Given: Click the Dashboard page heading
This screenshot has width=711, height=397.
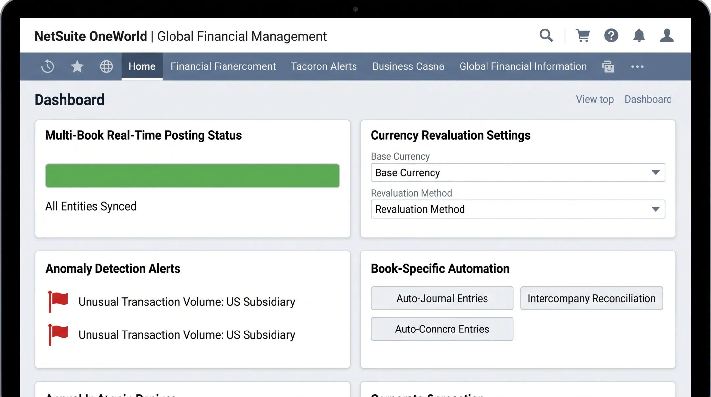Looking at the screenshot, I should [69, 100].
